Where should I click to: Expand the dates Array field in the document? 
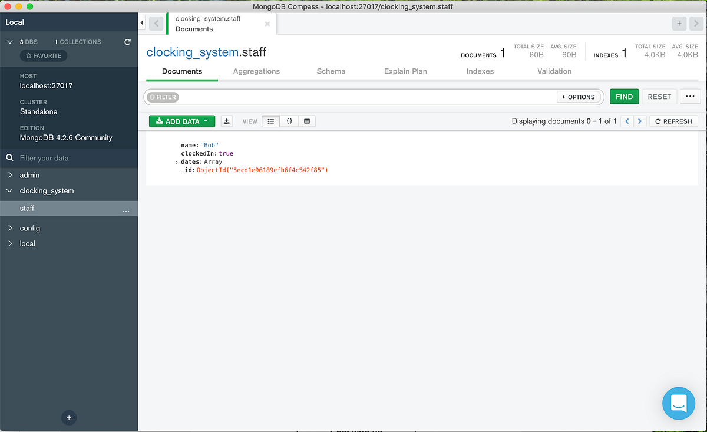pyautogui.click(x=176, y=161)
